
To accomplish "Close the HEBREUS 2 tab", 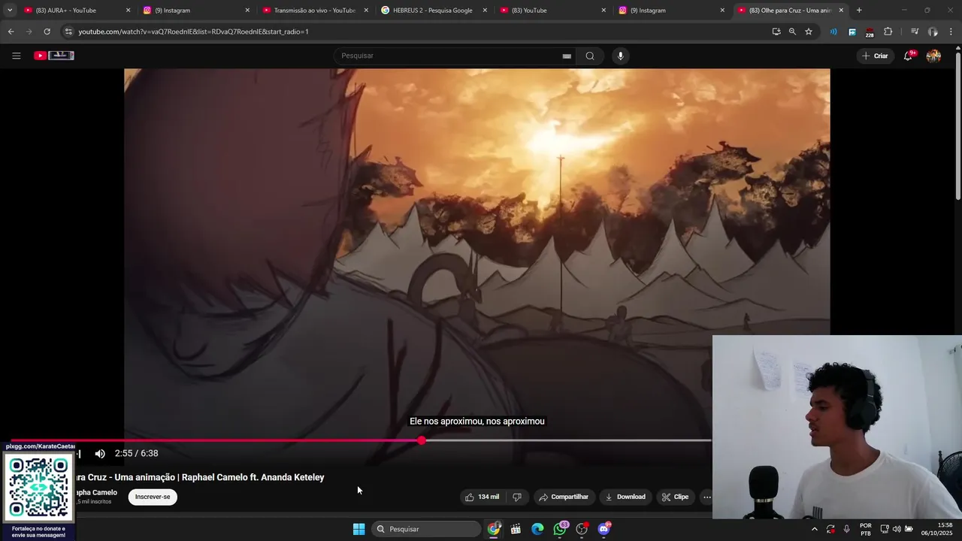I will pyautogui.click(x=485, y=11).
